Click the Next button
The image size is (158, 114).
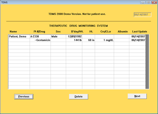(x=137, y=96)
